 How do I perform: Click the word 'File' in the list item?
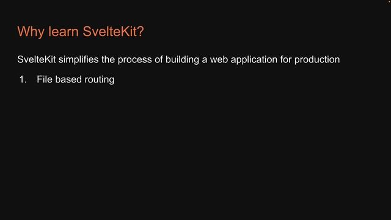click(x=45, y=79)
